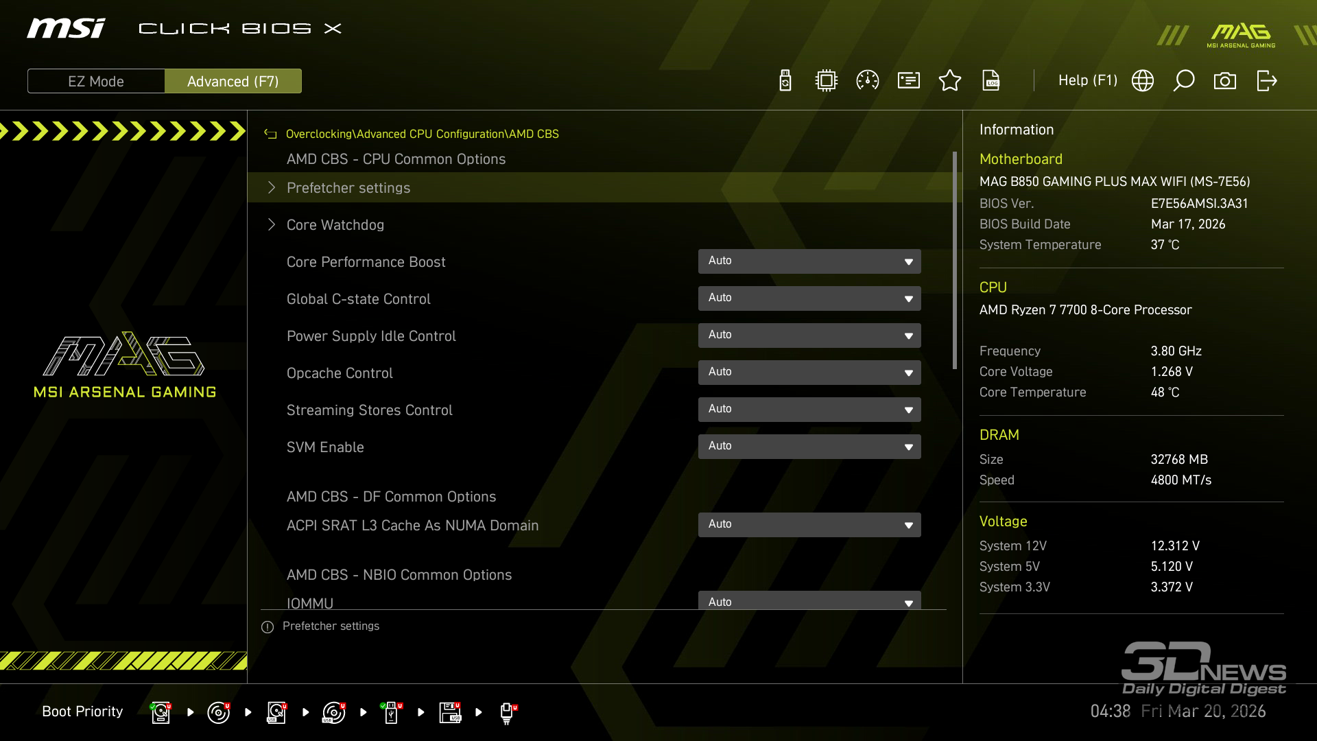The image size is (1317, 741).
Task: Take screenshot with camera icon
Action: (x=1225, y=81)
